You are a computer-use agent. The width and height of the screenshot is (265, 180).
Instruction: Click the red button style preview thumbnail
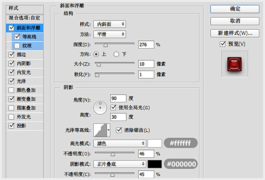pyautogui.click(x=234, y=64)
